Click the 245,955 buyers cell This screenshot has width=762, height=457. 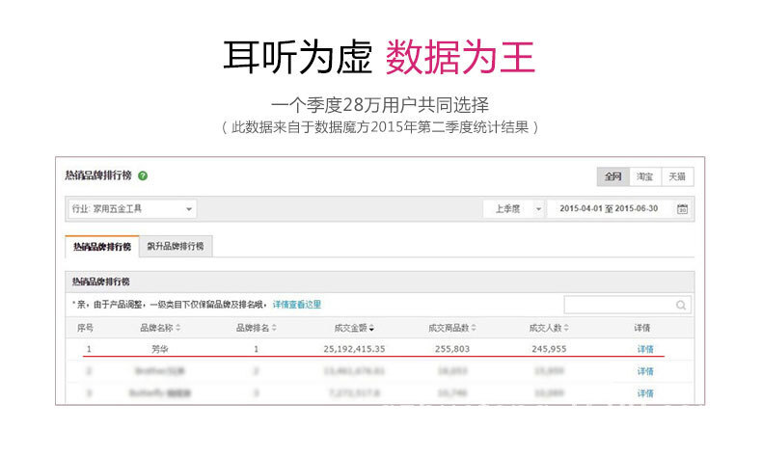[549, 349]
